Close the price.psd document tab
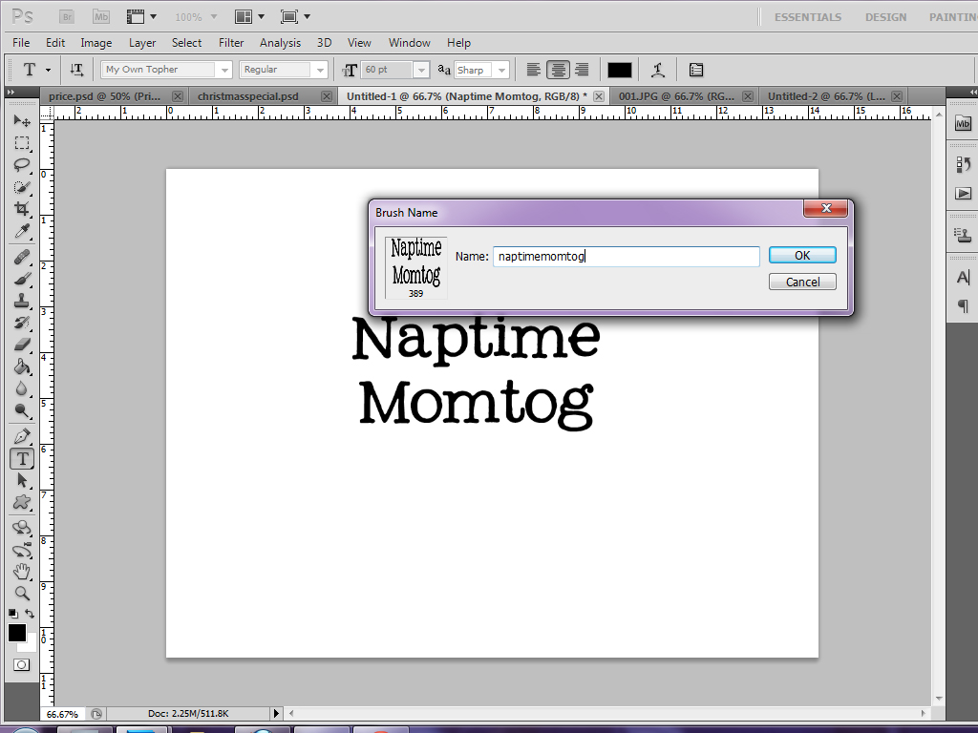978x733 pixels. pyautogui.click(x=178, y=96)
